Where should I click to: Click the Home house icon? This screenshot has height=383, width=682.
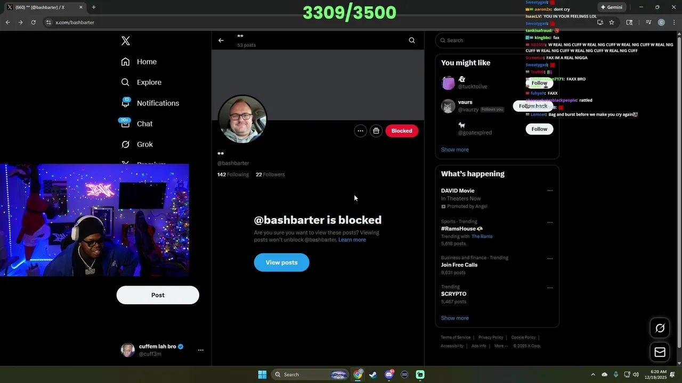pyautogui.click(x=125, y=62)
